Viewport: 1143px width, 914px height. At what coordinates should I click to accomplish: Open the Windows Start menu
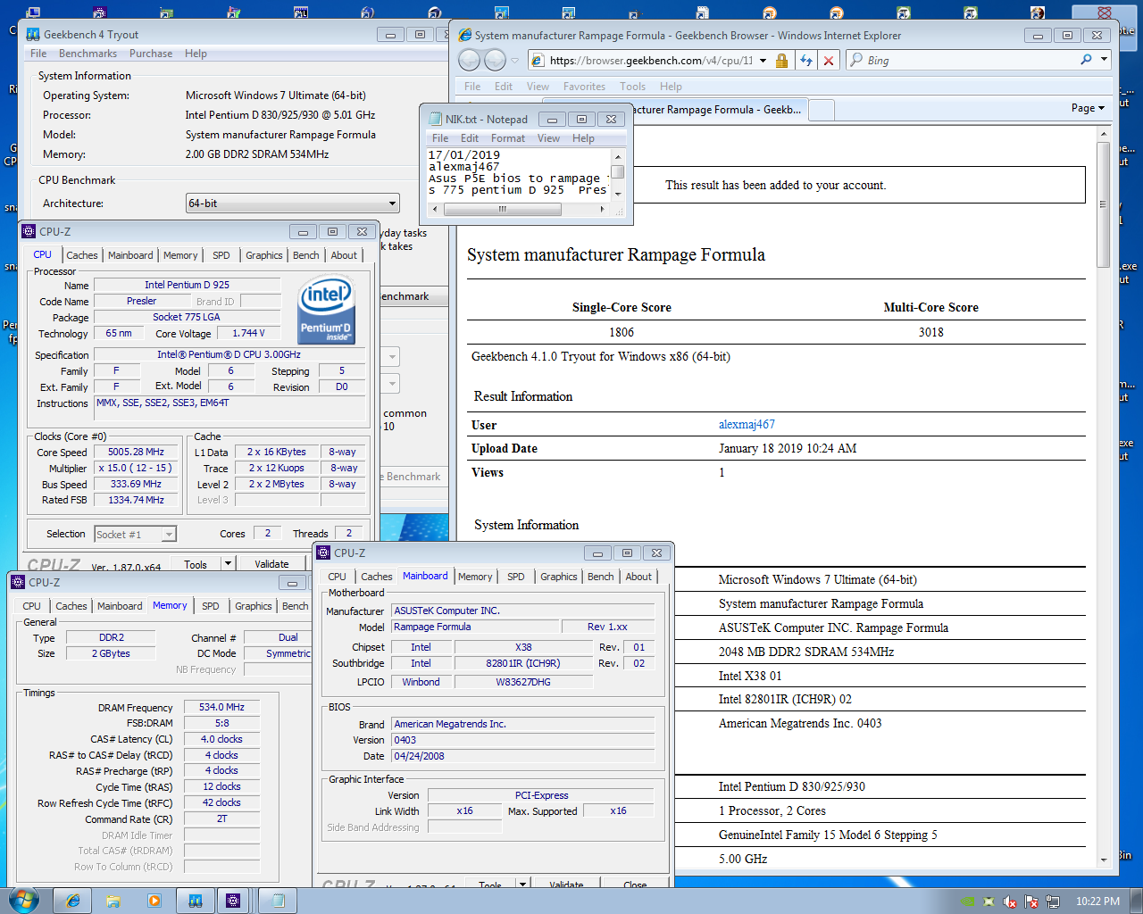(x=22, y=900)
